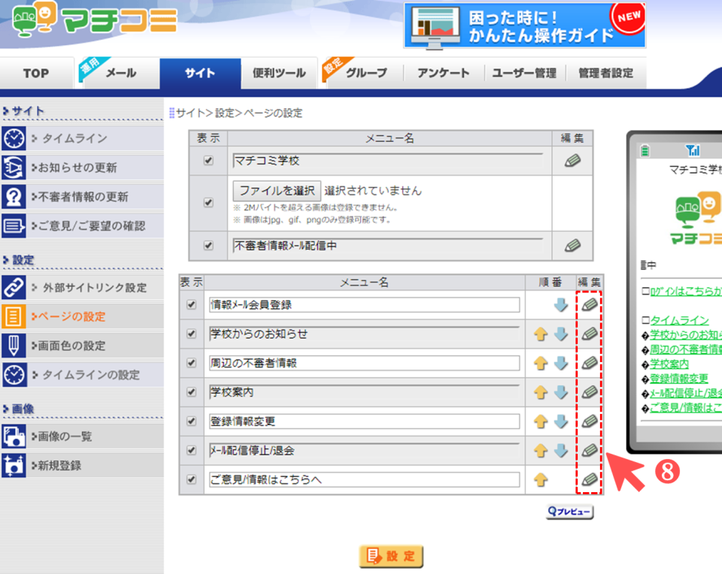Click edit pencil for メール配信停止/退会 row

590,451
